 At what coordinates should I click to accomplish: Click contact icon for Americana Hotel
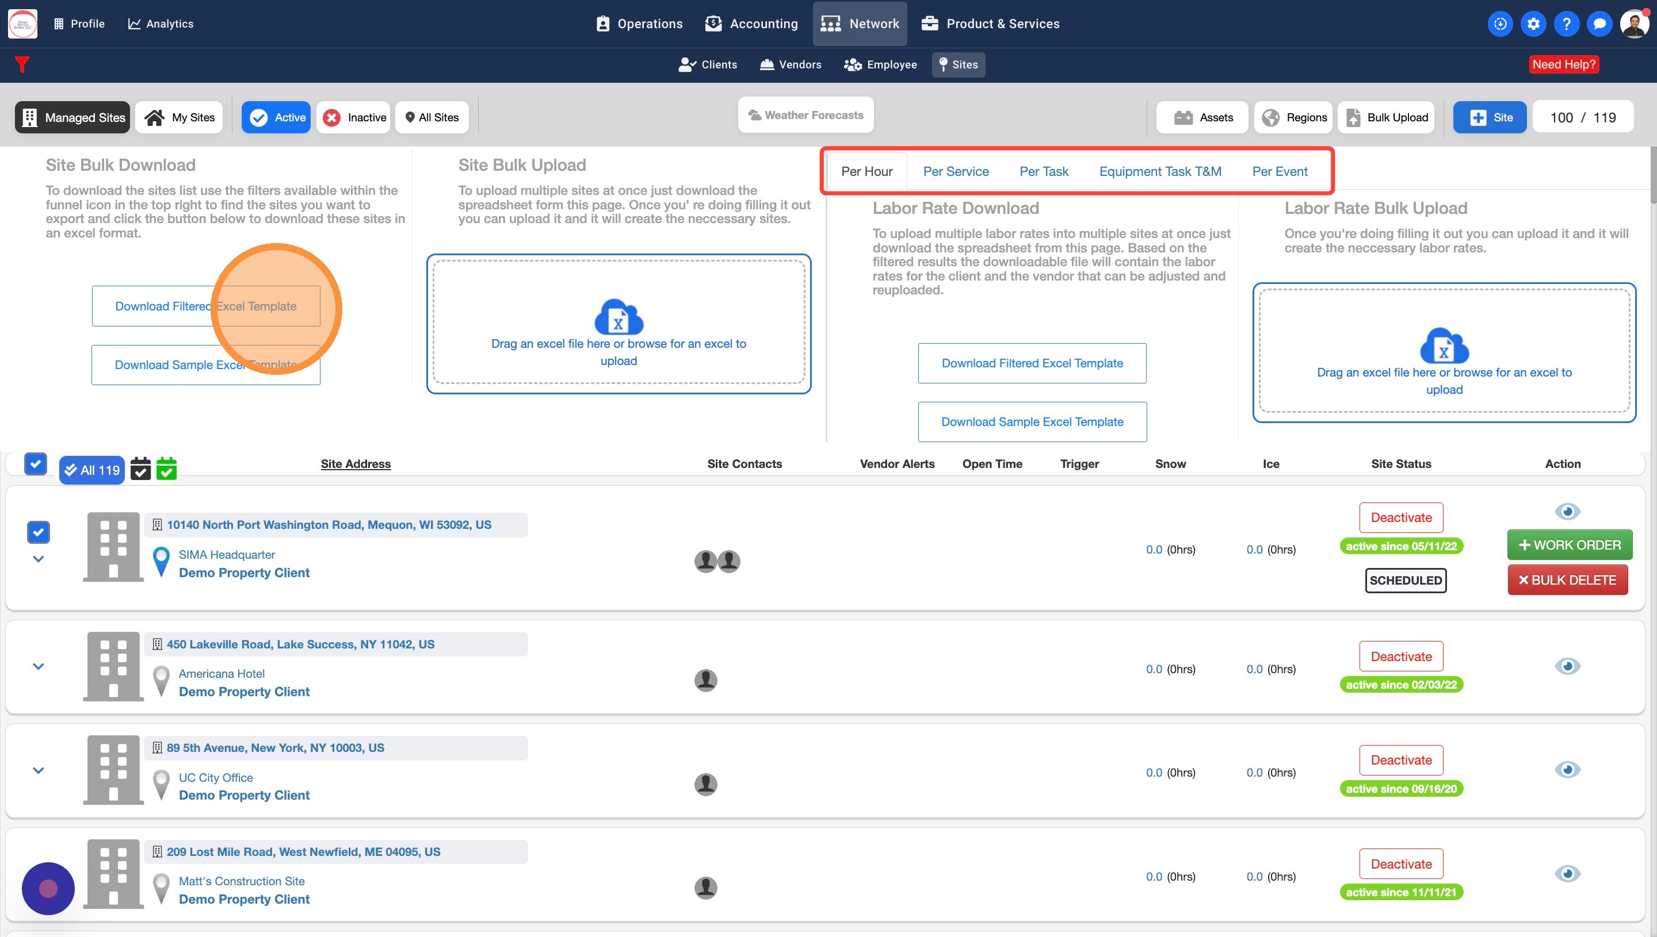[x=706, y=680]
